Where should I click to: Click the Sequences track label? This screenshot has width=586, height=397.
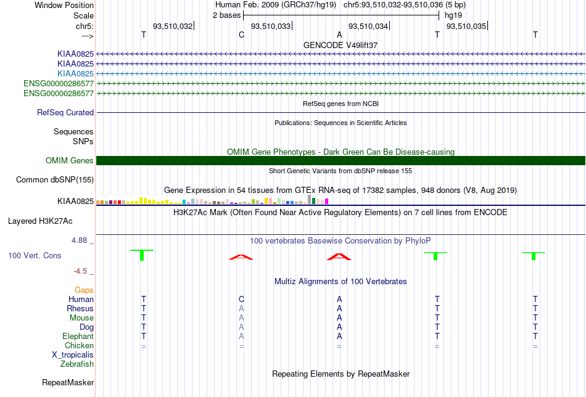point(73,131)
